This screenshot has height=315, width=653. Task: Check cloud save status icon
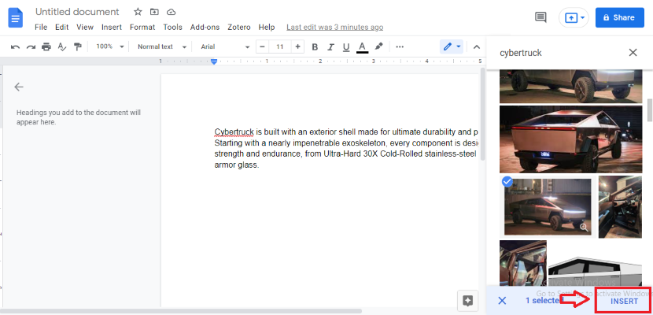pyautogui.click(x=171, y=12)
